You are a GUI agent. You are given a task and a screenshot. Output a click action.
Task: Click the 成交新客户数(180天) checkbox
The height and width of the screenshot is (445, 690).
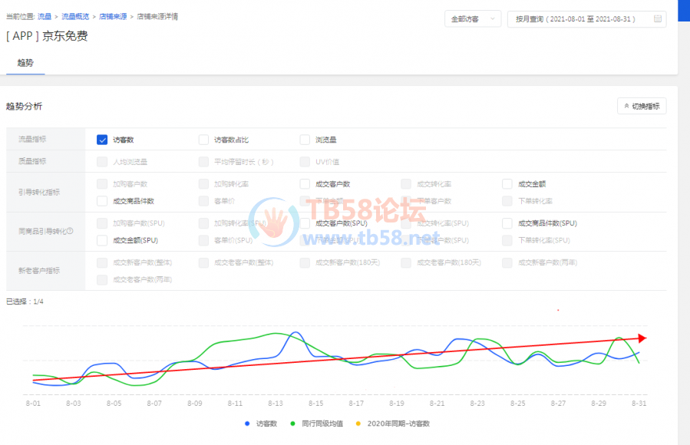(305, 262)
